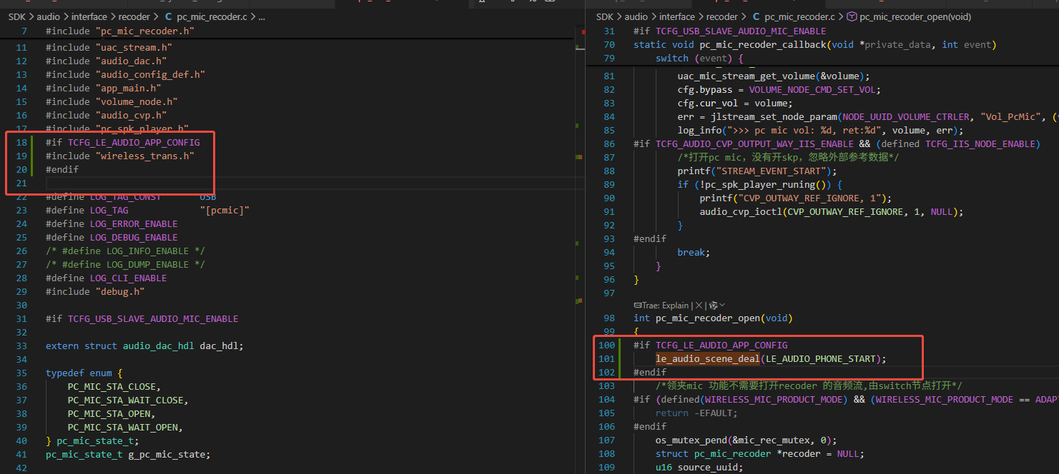This screenshot has height=474, width=1059.
Task: Open recoder breadcrumb in left editor
Action: (134, 16)
